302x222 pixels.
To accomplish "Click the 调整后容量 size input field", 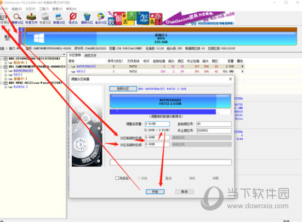I will coord(157,124).
